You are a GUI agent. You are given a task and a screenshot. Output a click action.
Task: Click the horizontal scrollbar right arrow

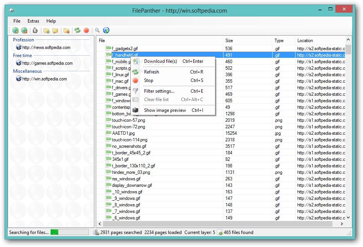tap(342, 224)
